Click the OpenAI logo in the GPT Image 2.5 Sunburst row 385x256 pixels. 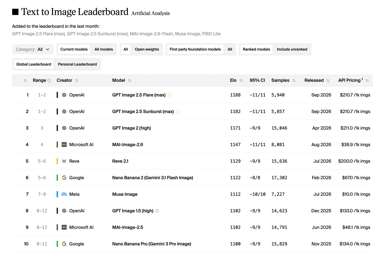64,112
